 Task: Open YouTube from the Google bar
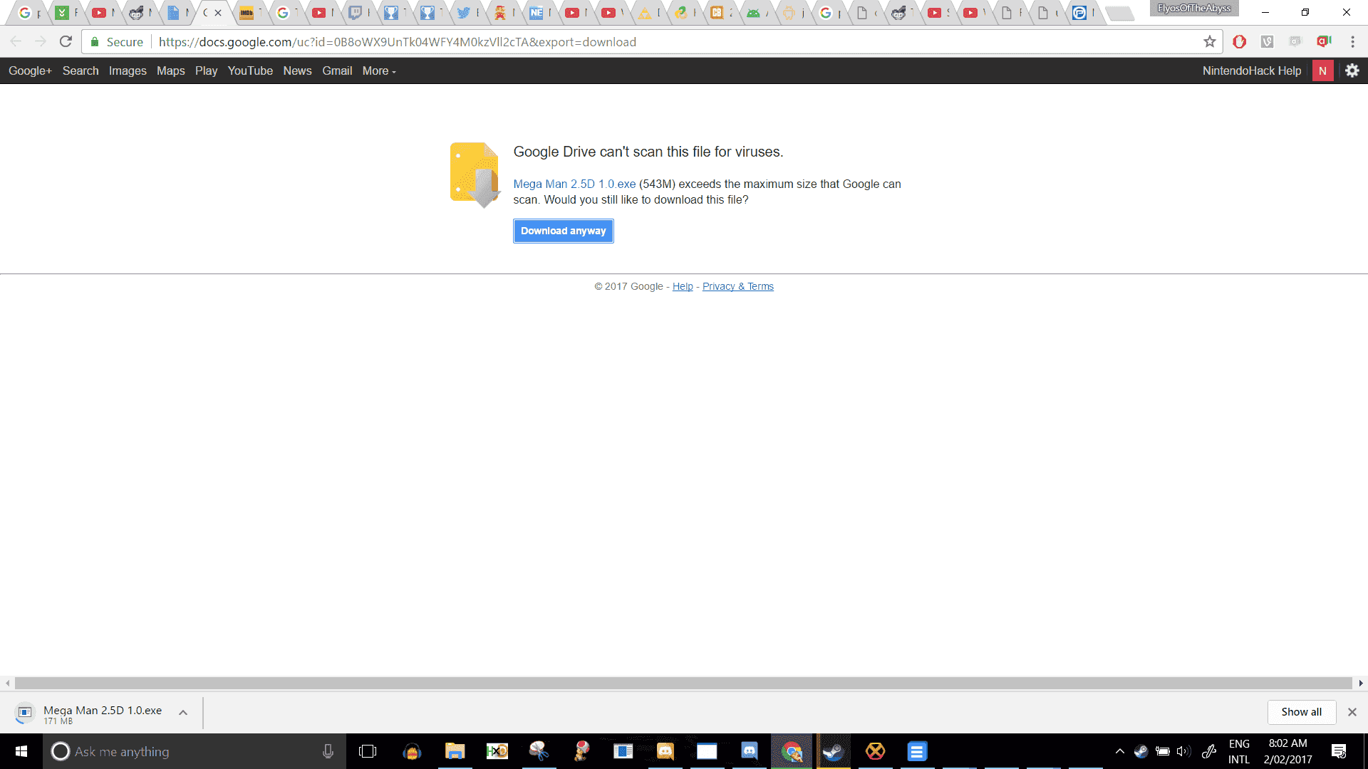pos(250,70)
